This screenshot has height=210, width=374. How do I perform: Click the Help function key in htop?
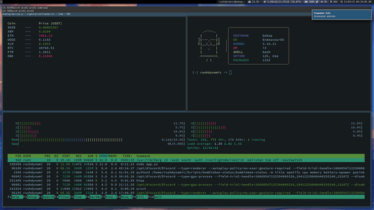click(15, 197)
